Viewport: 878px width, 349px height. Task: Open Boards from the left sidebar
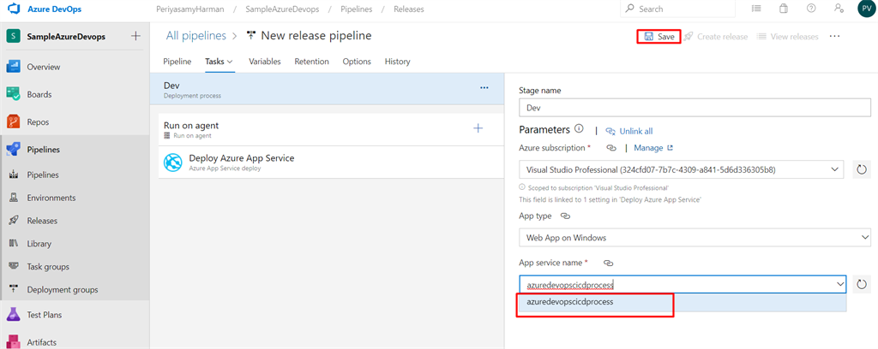coord(39,94)
